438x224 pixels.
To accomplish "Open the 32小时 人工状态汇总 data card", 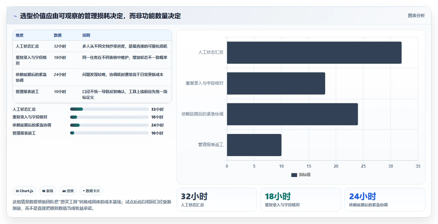I will click(x=217, y=200).
